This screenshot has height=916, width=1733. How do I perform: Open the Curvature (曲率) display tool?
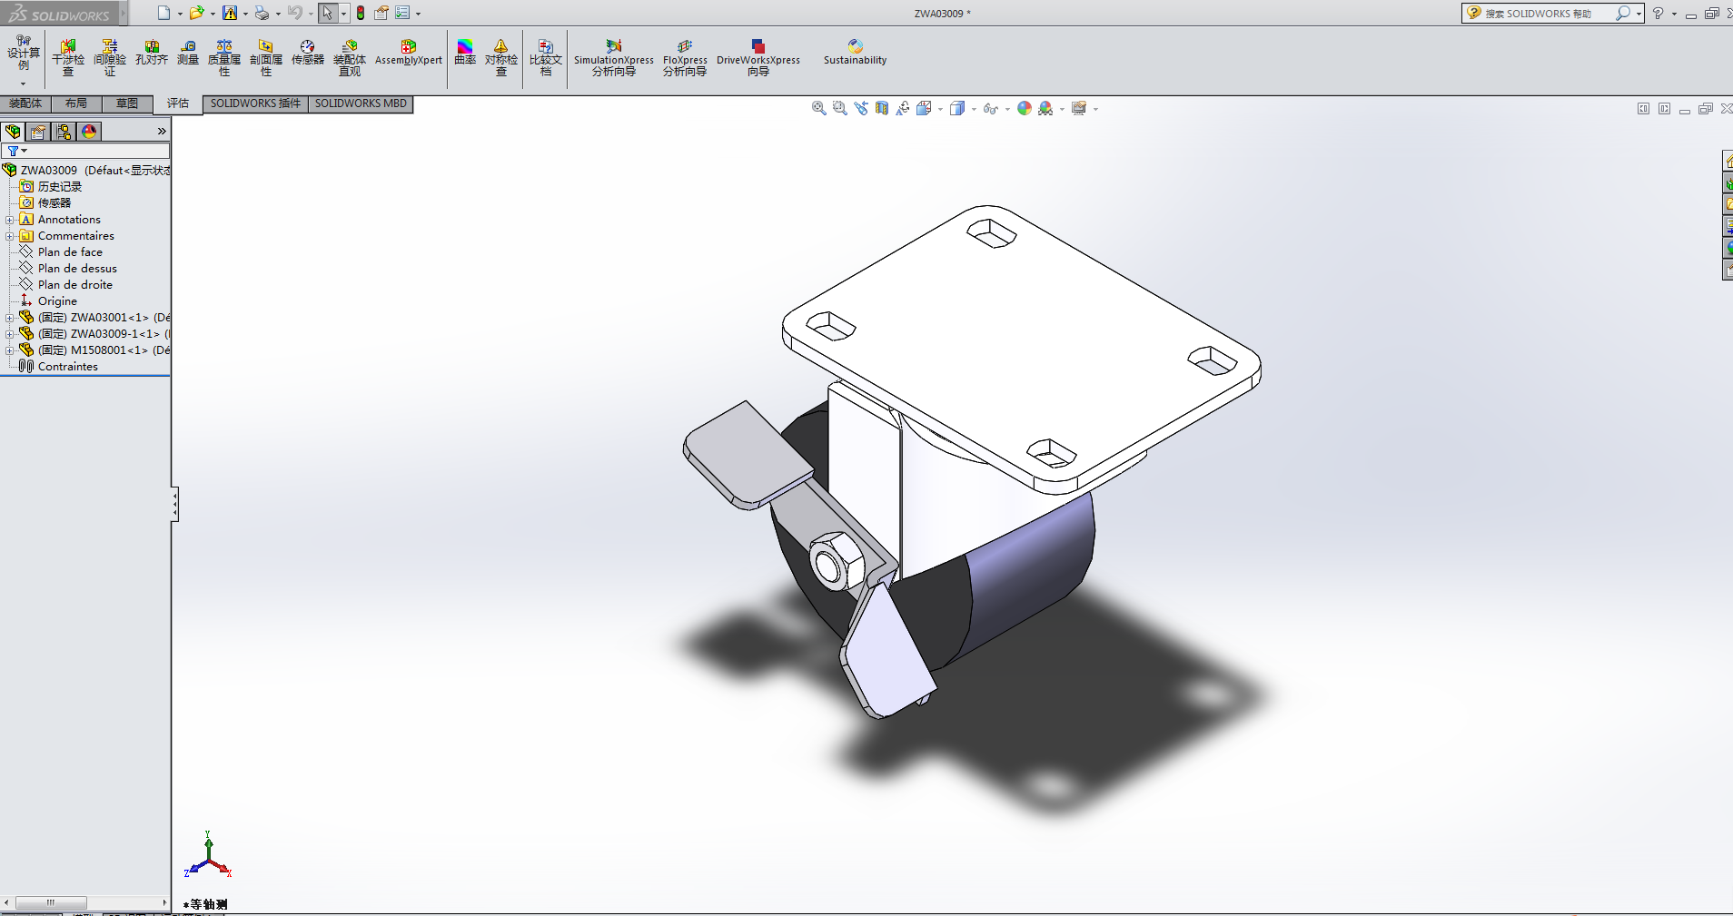tap(465, 53)
